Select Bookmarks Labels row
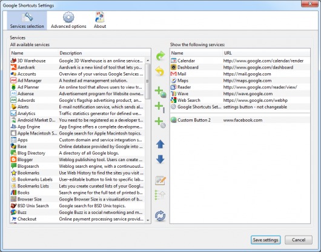 [x=78, y=179]
